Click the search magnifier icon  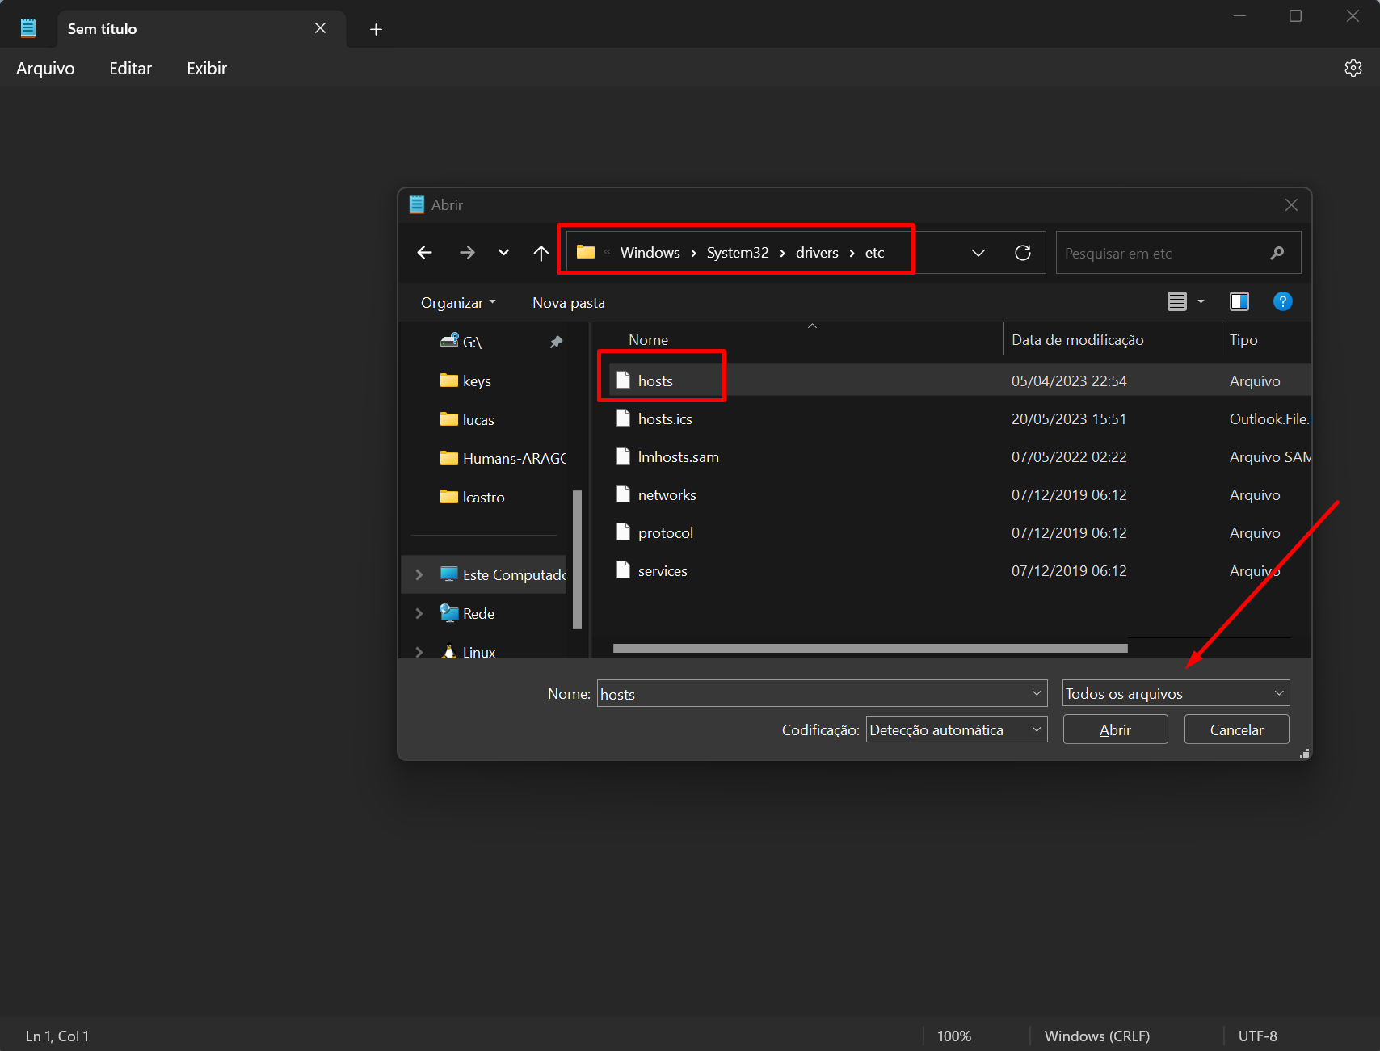1277,253
